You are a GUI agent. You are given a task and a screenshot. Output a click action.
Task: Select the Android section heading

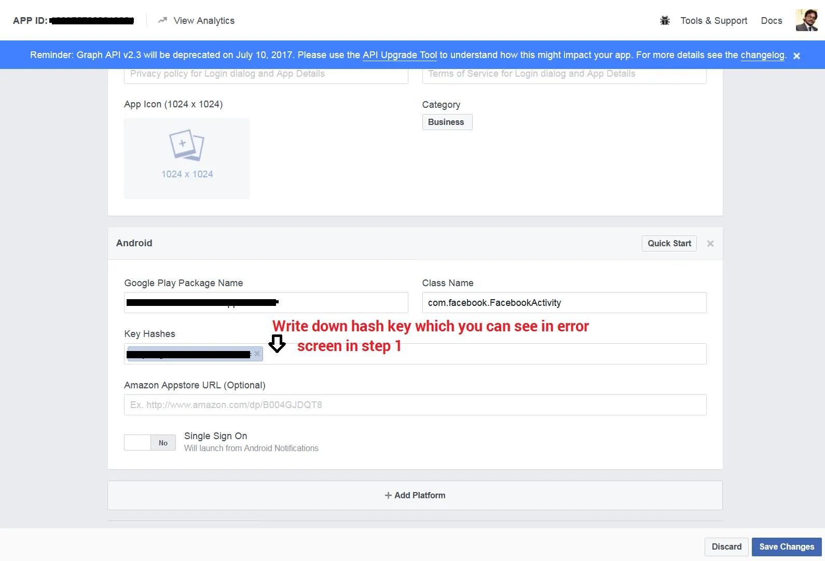click(134, 243)
